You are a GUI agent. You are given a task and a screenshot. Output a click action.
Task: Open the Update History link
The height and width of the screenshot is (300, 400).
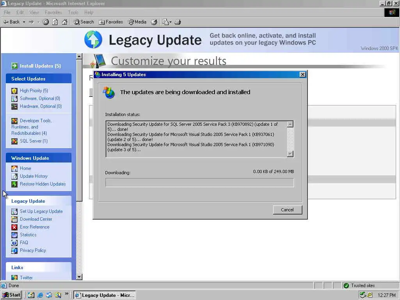click(x=34, y=176)
